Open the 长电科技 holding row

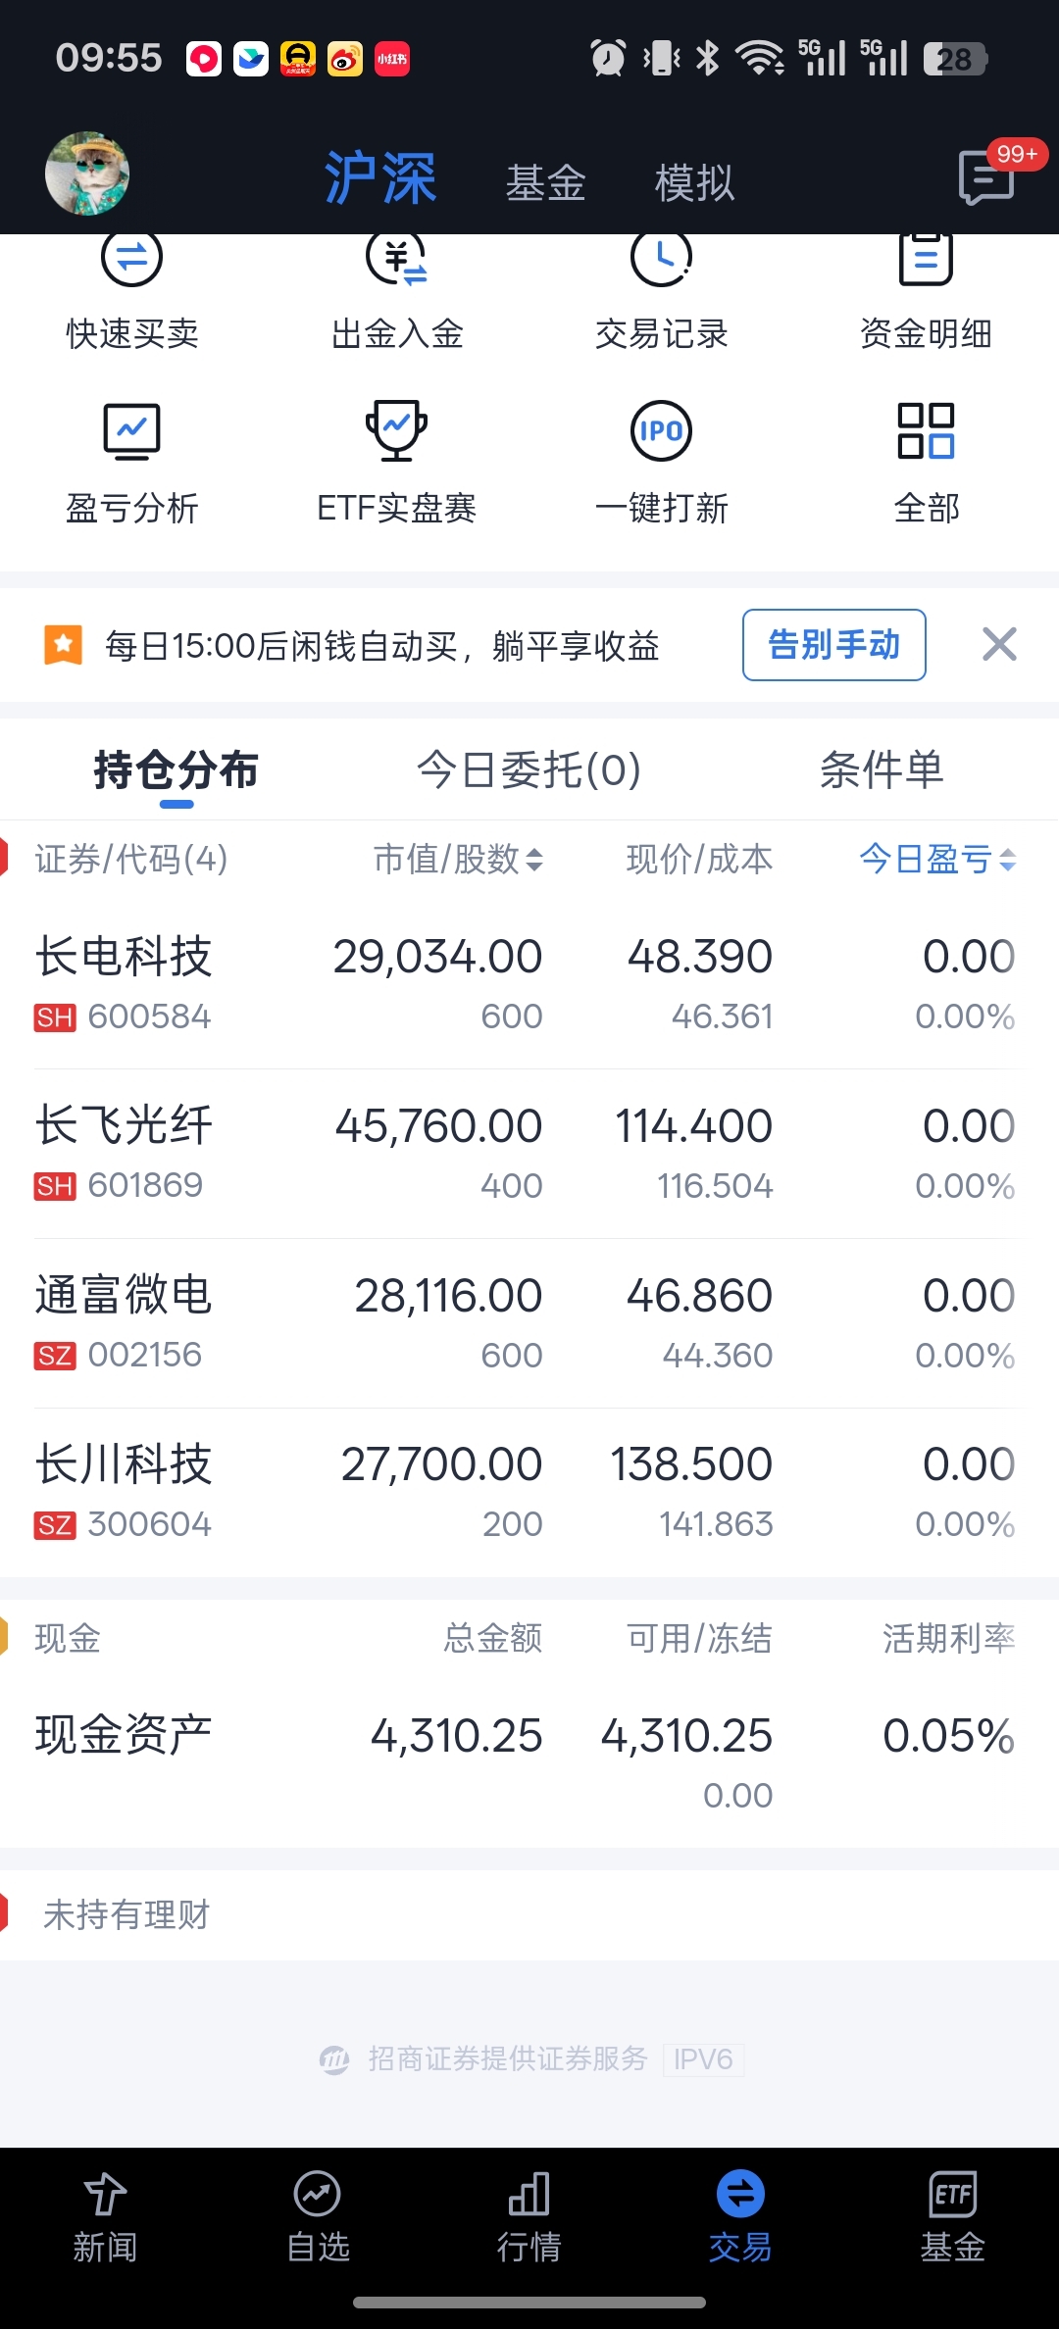529,984
